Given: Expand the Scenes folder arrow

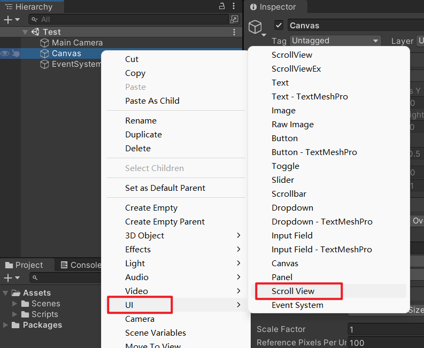Looking at the screenshot, I should tap(14, 304).
